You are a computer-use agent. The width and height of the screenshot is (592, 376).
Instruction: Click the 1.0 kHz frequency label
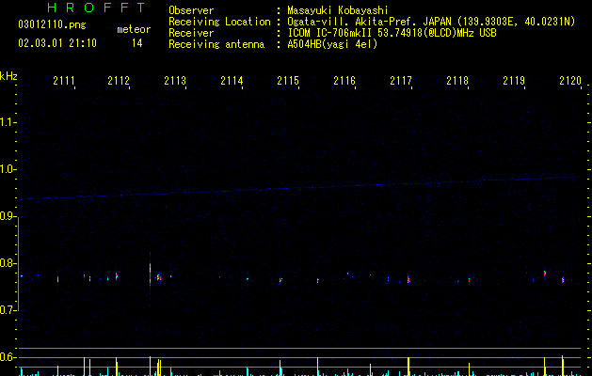[8, 169]
